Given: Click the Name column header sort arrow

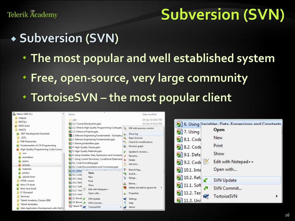Looking at the screenshot, I should coord(104,113).
